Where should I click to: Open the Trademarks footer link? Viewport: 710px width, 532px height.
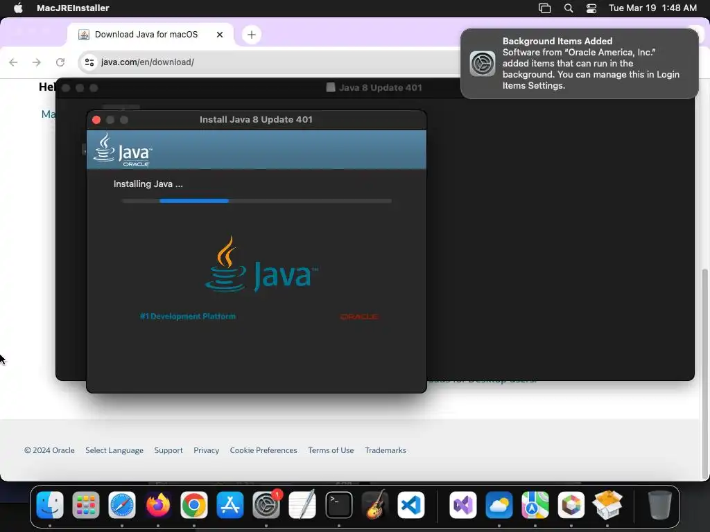(x=386, y=450)
